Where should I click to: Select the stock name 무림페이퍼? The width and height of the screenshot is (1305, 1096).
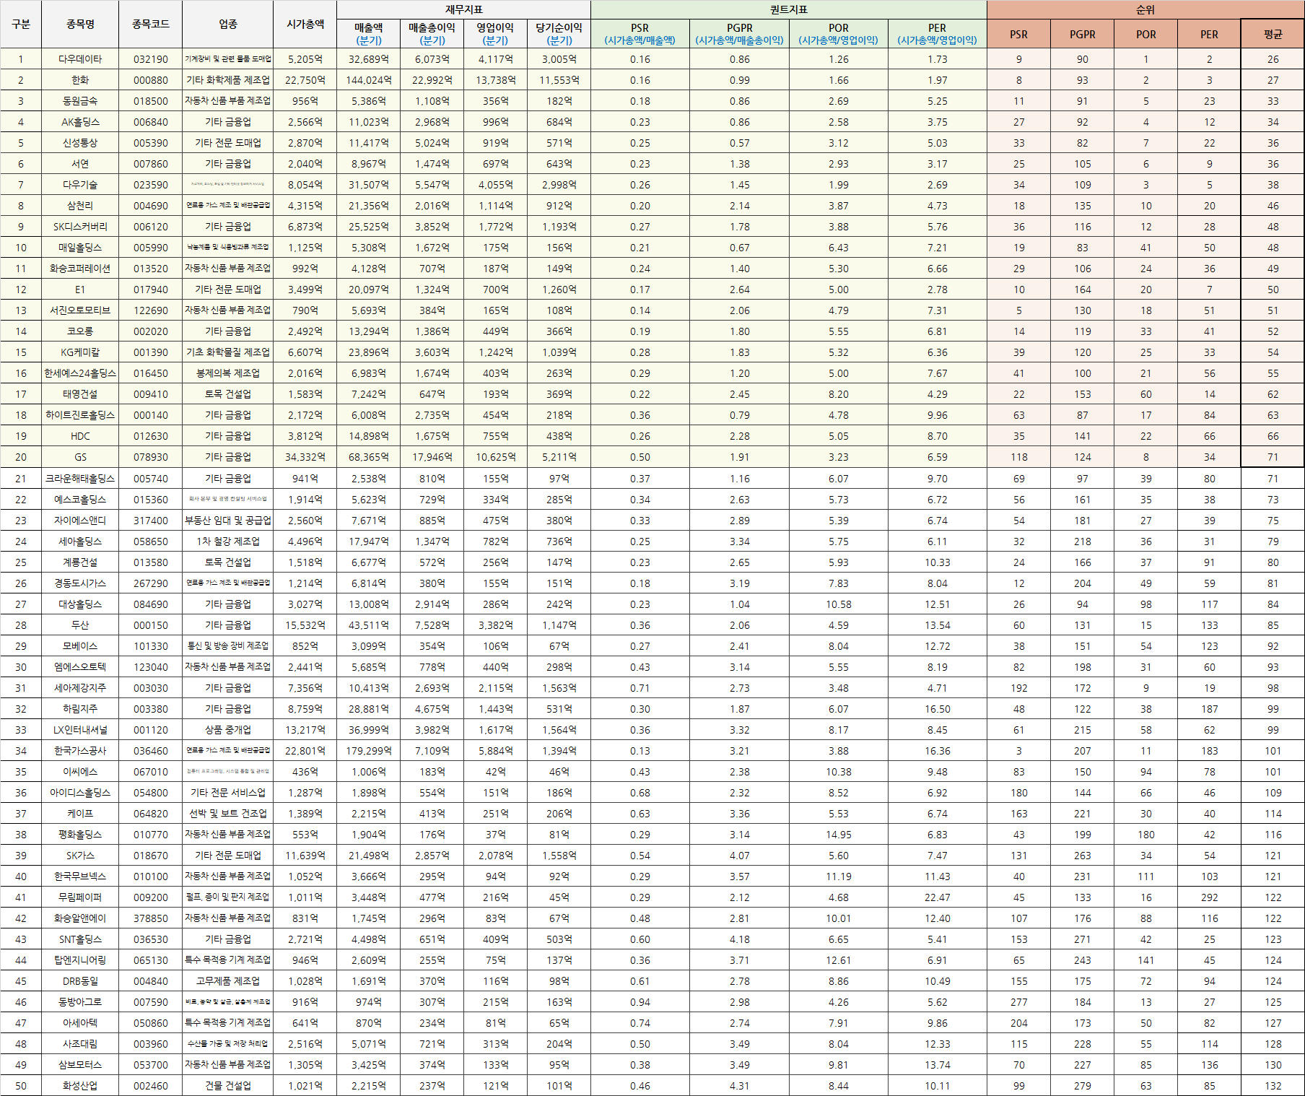(80, 897)
